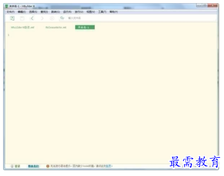The image size is (224, 176).
Task: Open the 选择(S) menu
Action: [33, 12]
